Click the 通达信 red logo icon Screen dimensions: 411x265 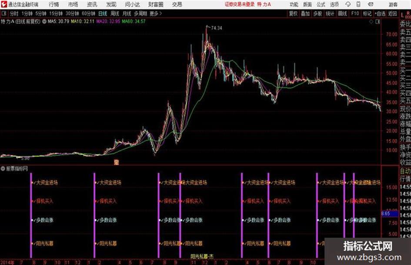(x=4, y=4)
